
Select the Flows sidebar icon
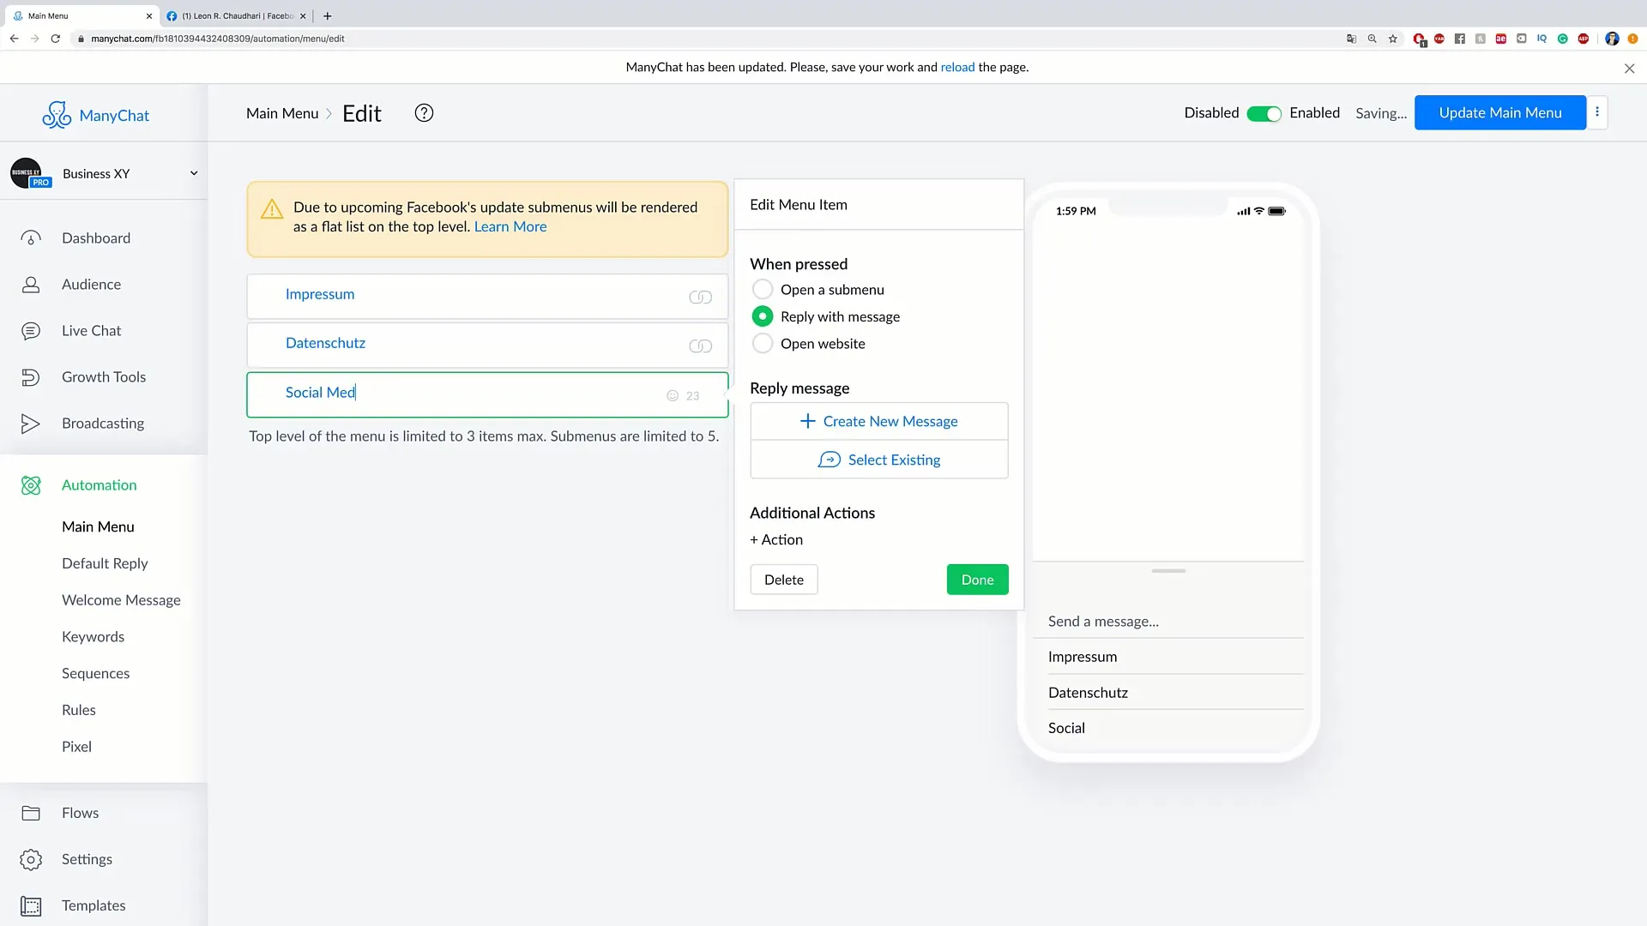(x=31, y=812)
